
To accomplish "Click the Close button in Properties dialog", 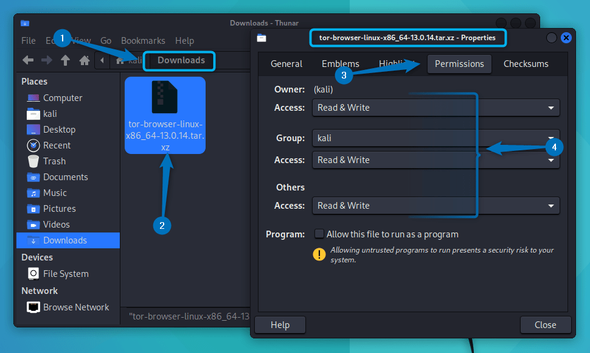I will pyautogui.click(x=545, y=325).
